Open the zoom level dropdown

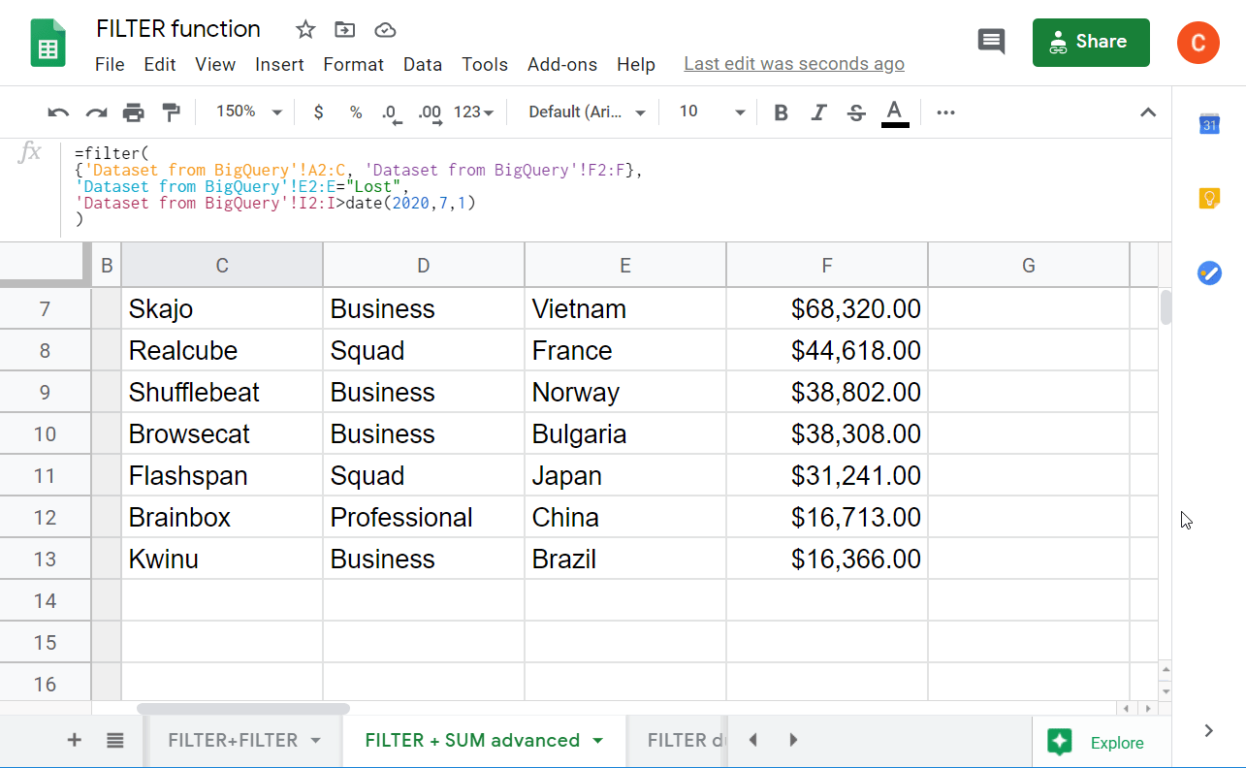[247, 112]
